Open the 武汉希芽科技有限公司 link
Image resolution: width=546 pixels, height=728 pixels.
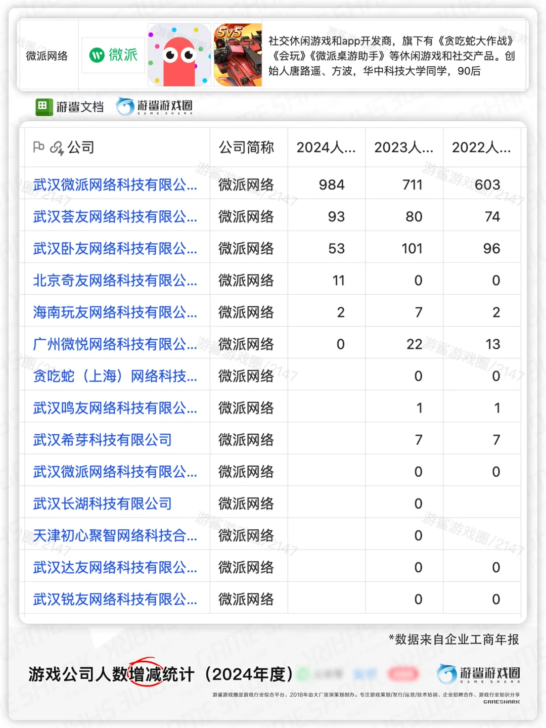tap(103, 440)
